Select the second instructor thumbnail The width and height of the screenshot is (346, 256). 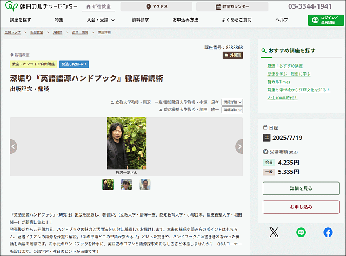pos(127,184)
